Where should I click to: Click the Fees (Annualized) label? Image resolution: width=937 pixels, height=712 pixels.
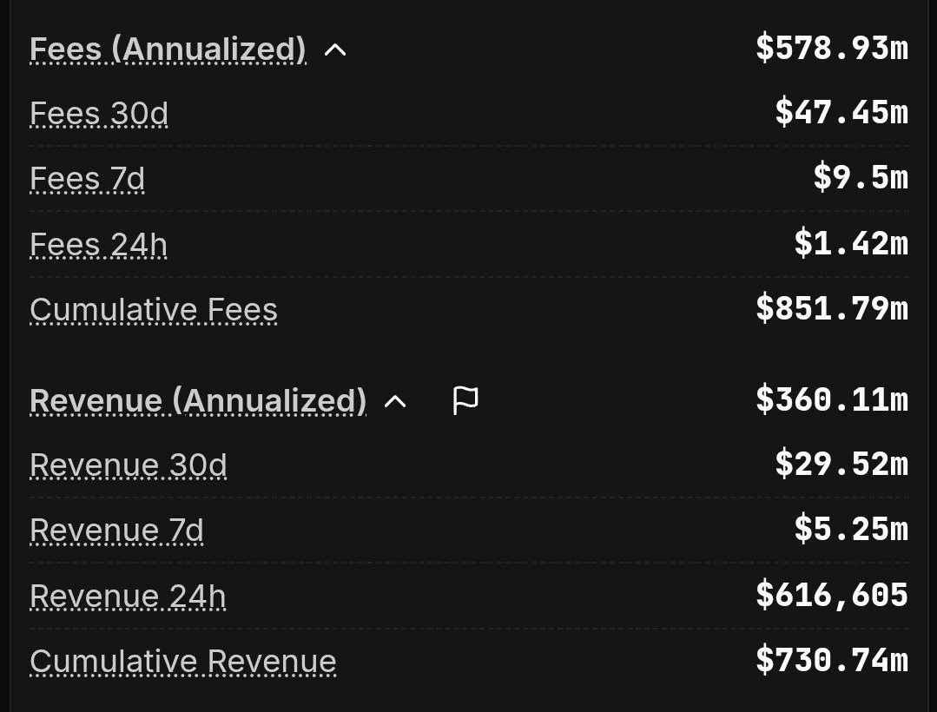click(168, 49)
